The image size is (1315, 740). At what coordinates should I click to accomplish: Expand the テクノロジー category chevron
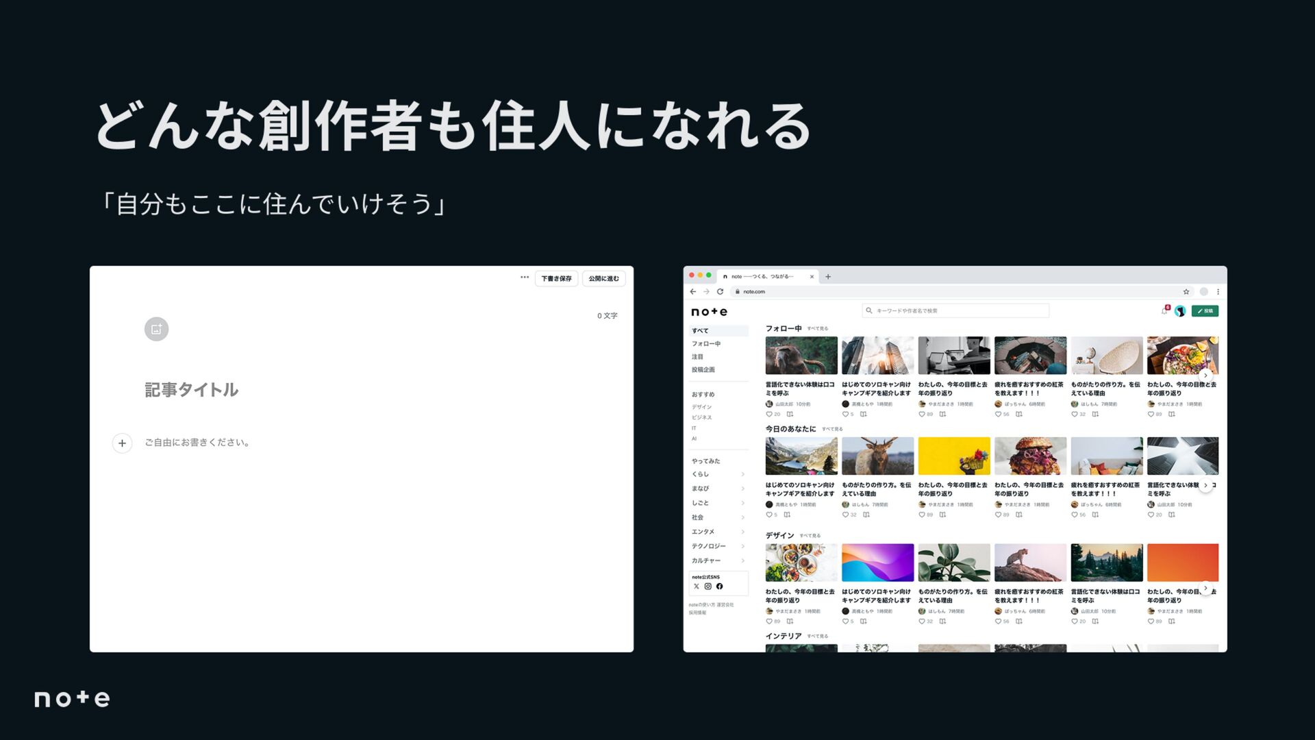pos(742,546)
